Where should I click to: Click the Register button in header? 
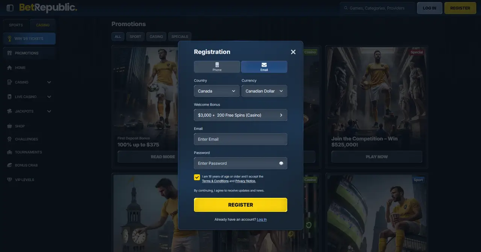click(460, 8)
